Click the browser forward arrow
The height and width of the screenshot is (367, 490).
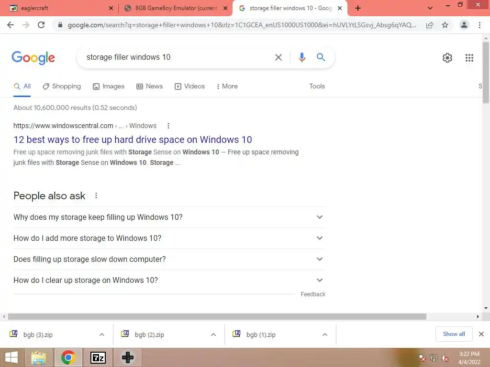(26, 25)
